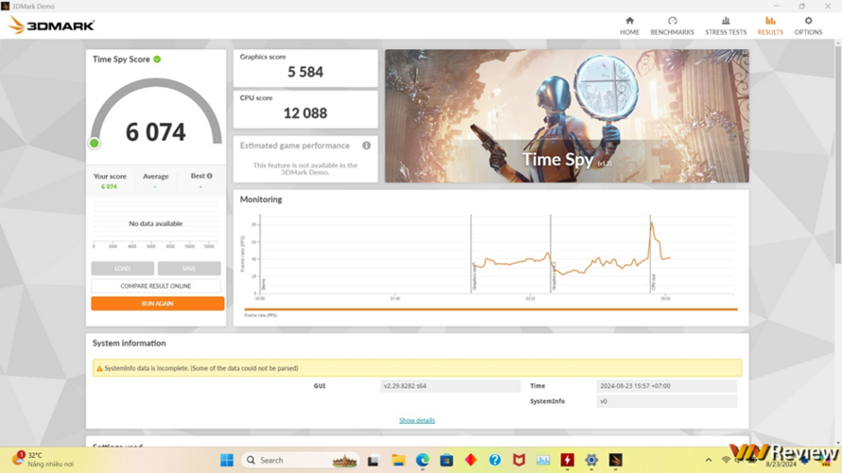Viewport: 842px width, 473px height.
Task: Click the CPU score value 12 088
Action: pyautogui.click(x=305, y=114)
